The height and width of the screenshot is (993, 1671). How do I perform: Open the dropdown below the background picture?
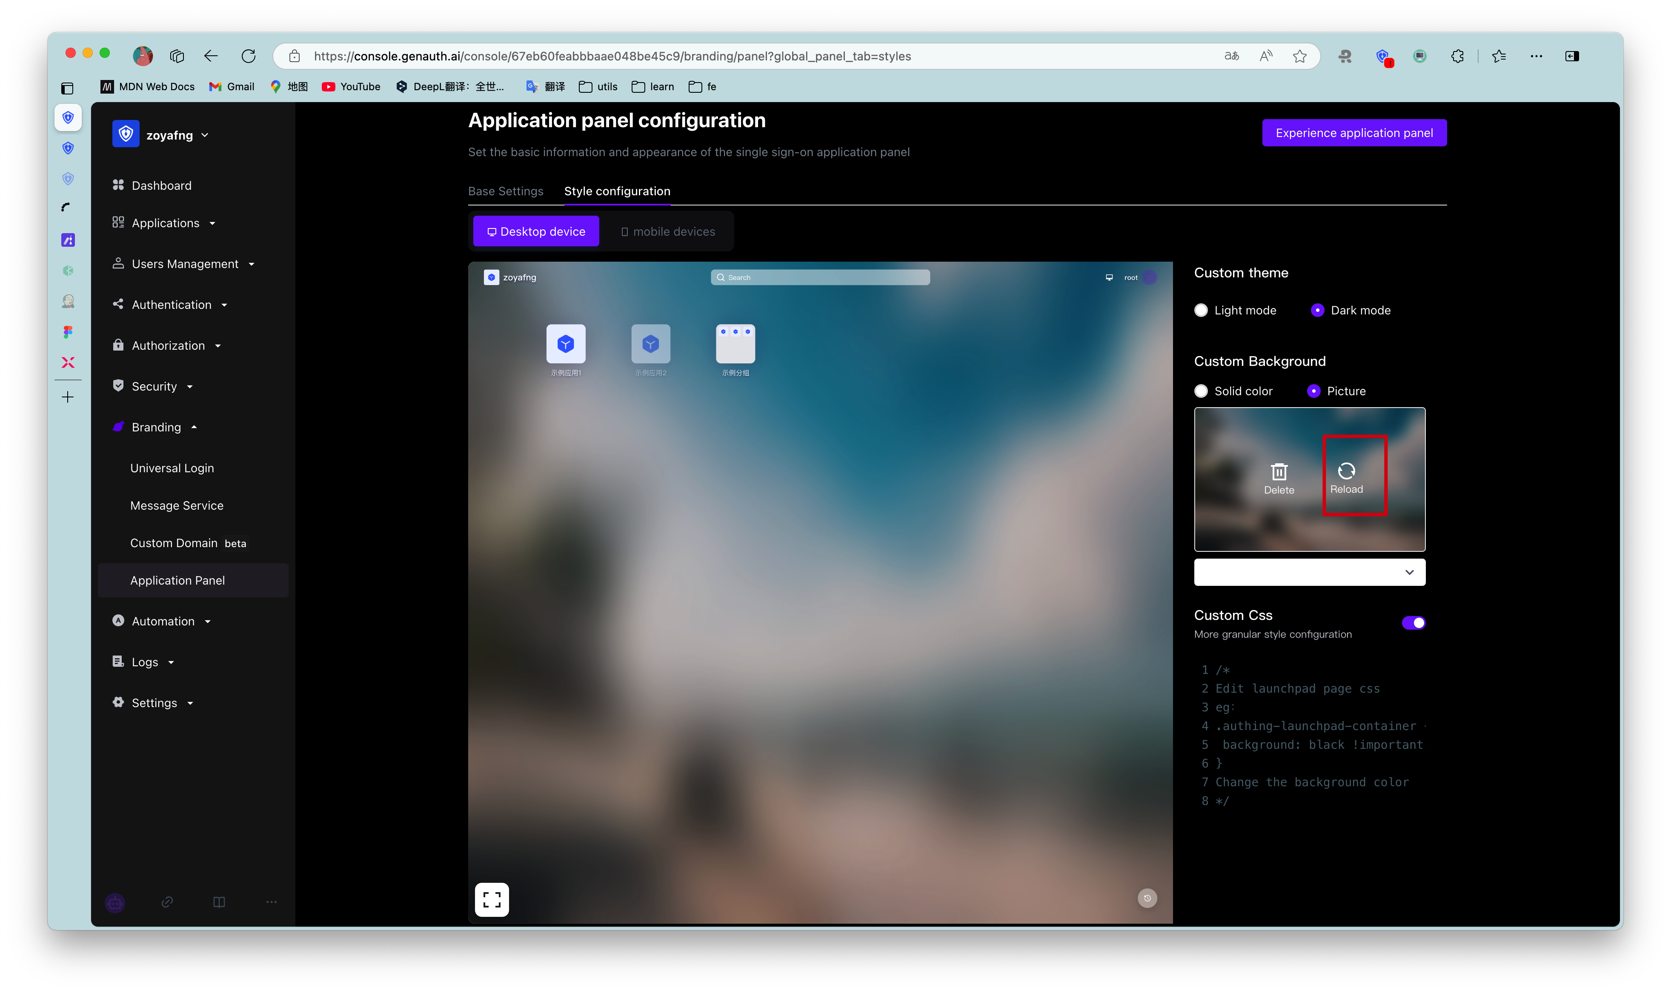(1309, 572)
